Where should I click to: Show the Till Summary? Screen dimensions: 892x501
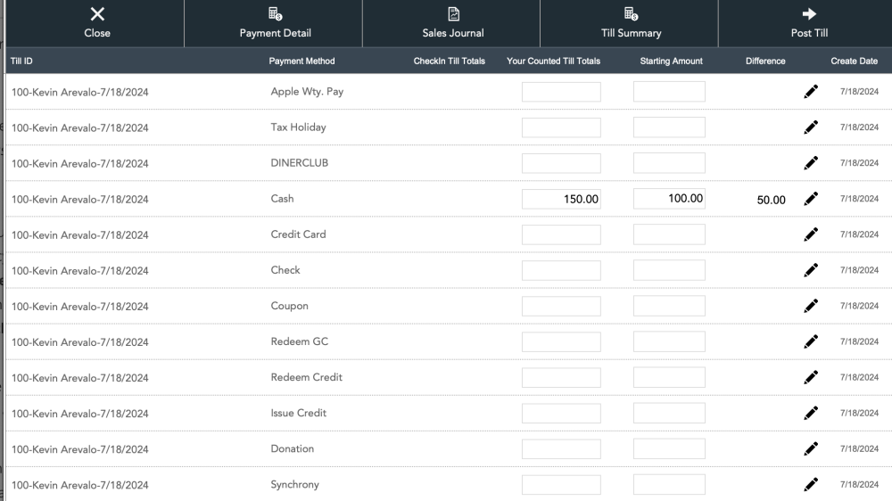coord(631,23)
